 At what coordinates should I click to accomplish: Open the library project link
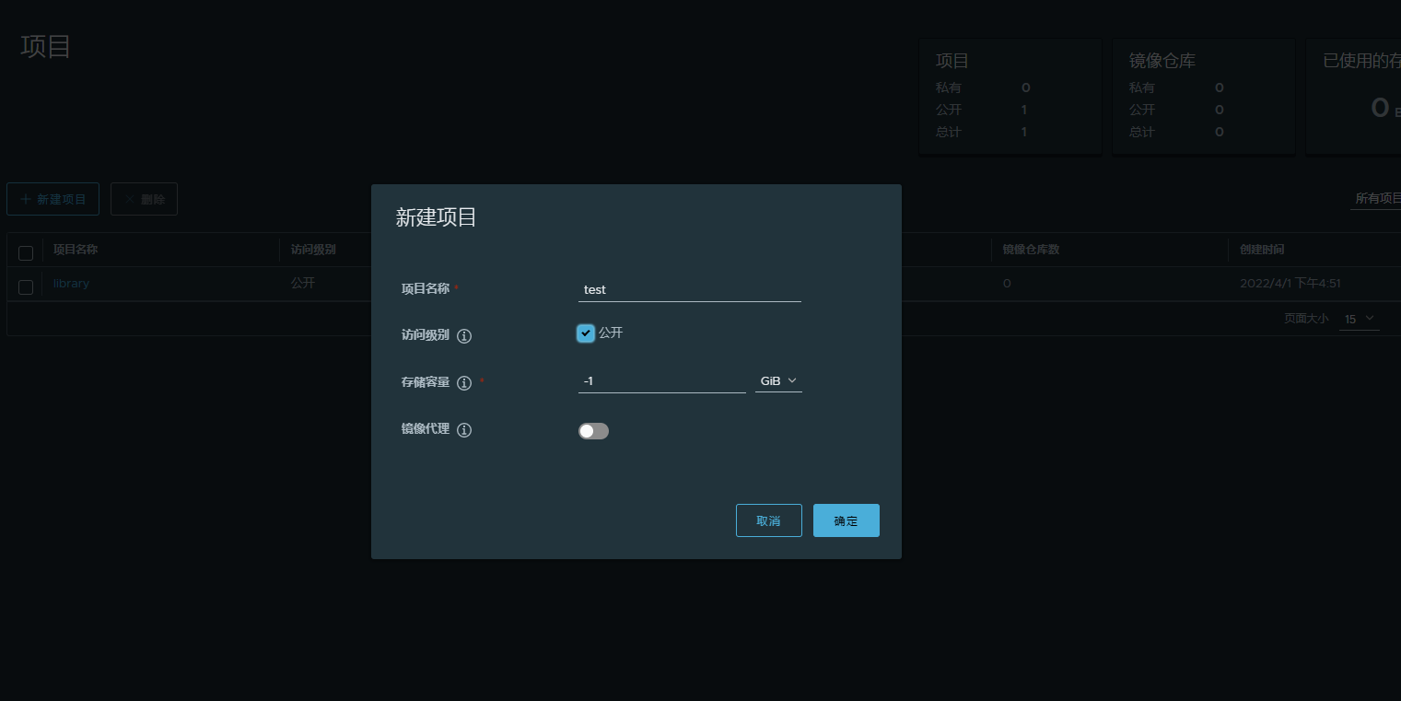click(71, 284)
